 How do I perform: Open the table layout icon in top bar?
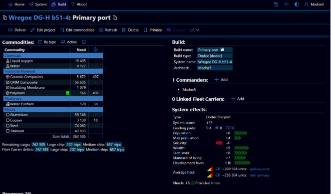276,4
